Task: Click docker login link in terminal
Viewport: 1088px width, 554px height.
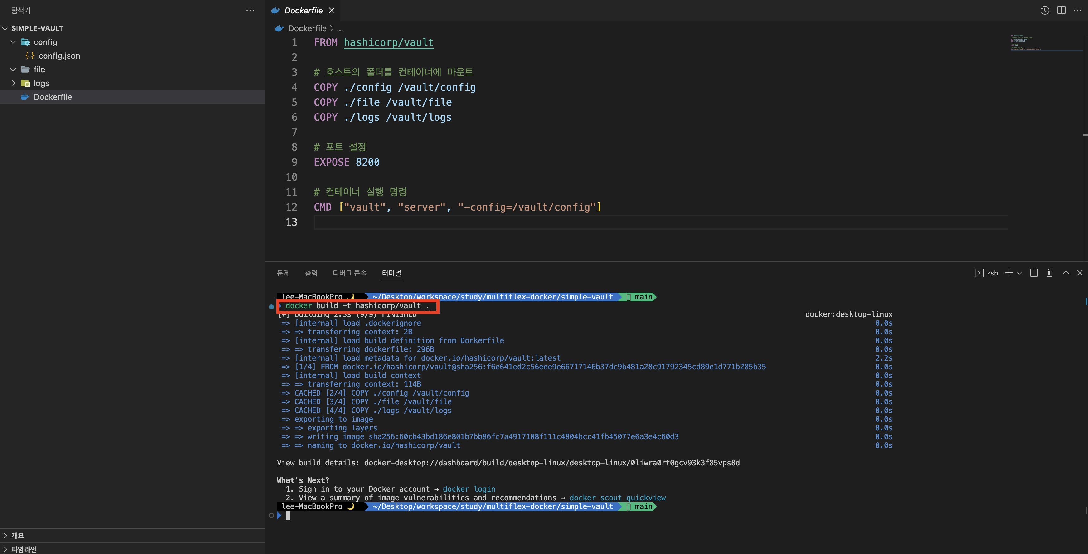Action: click(469, 489)
